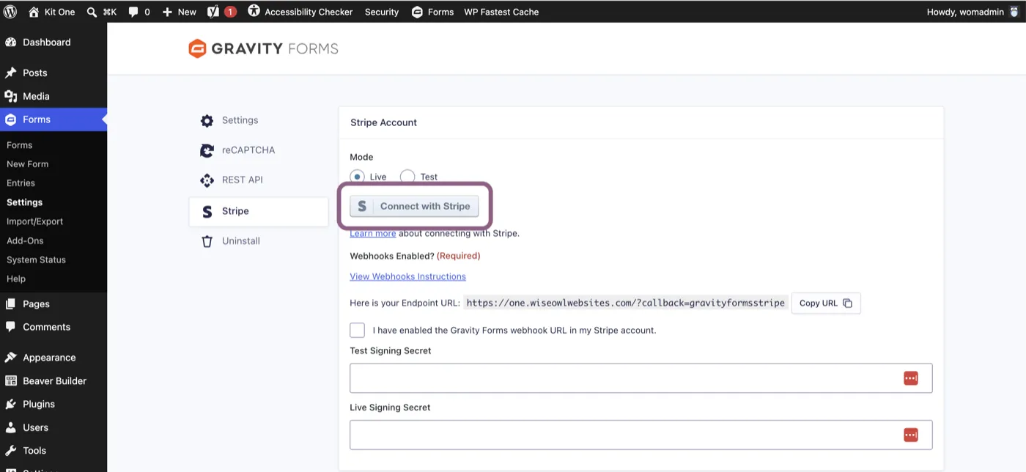
Task: Click red password icon in Live Signing Secret
Action: click(911, 435)
